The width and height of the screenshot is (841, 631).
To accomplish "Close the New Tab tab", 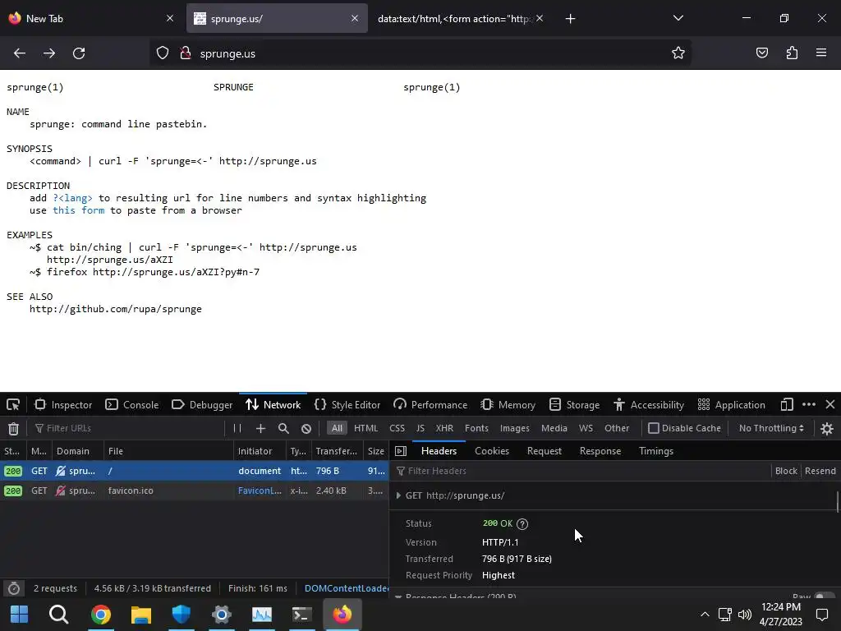I will [x=170, y=18].
